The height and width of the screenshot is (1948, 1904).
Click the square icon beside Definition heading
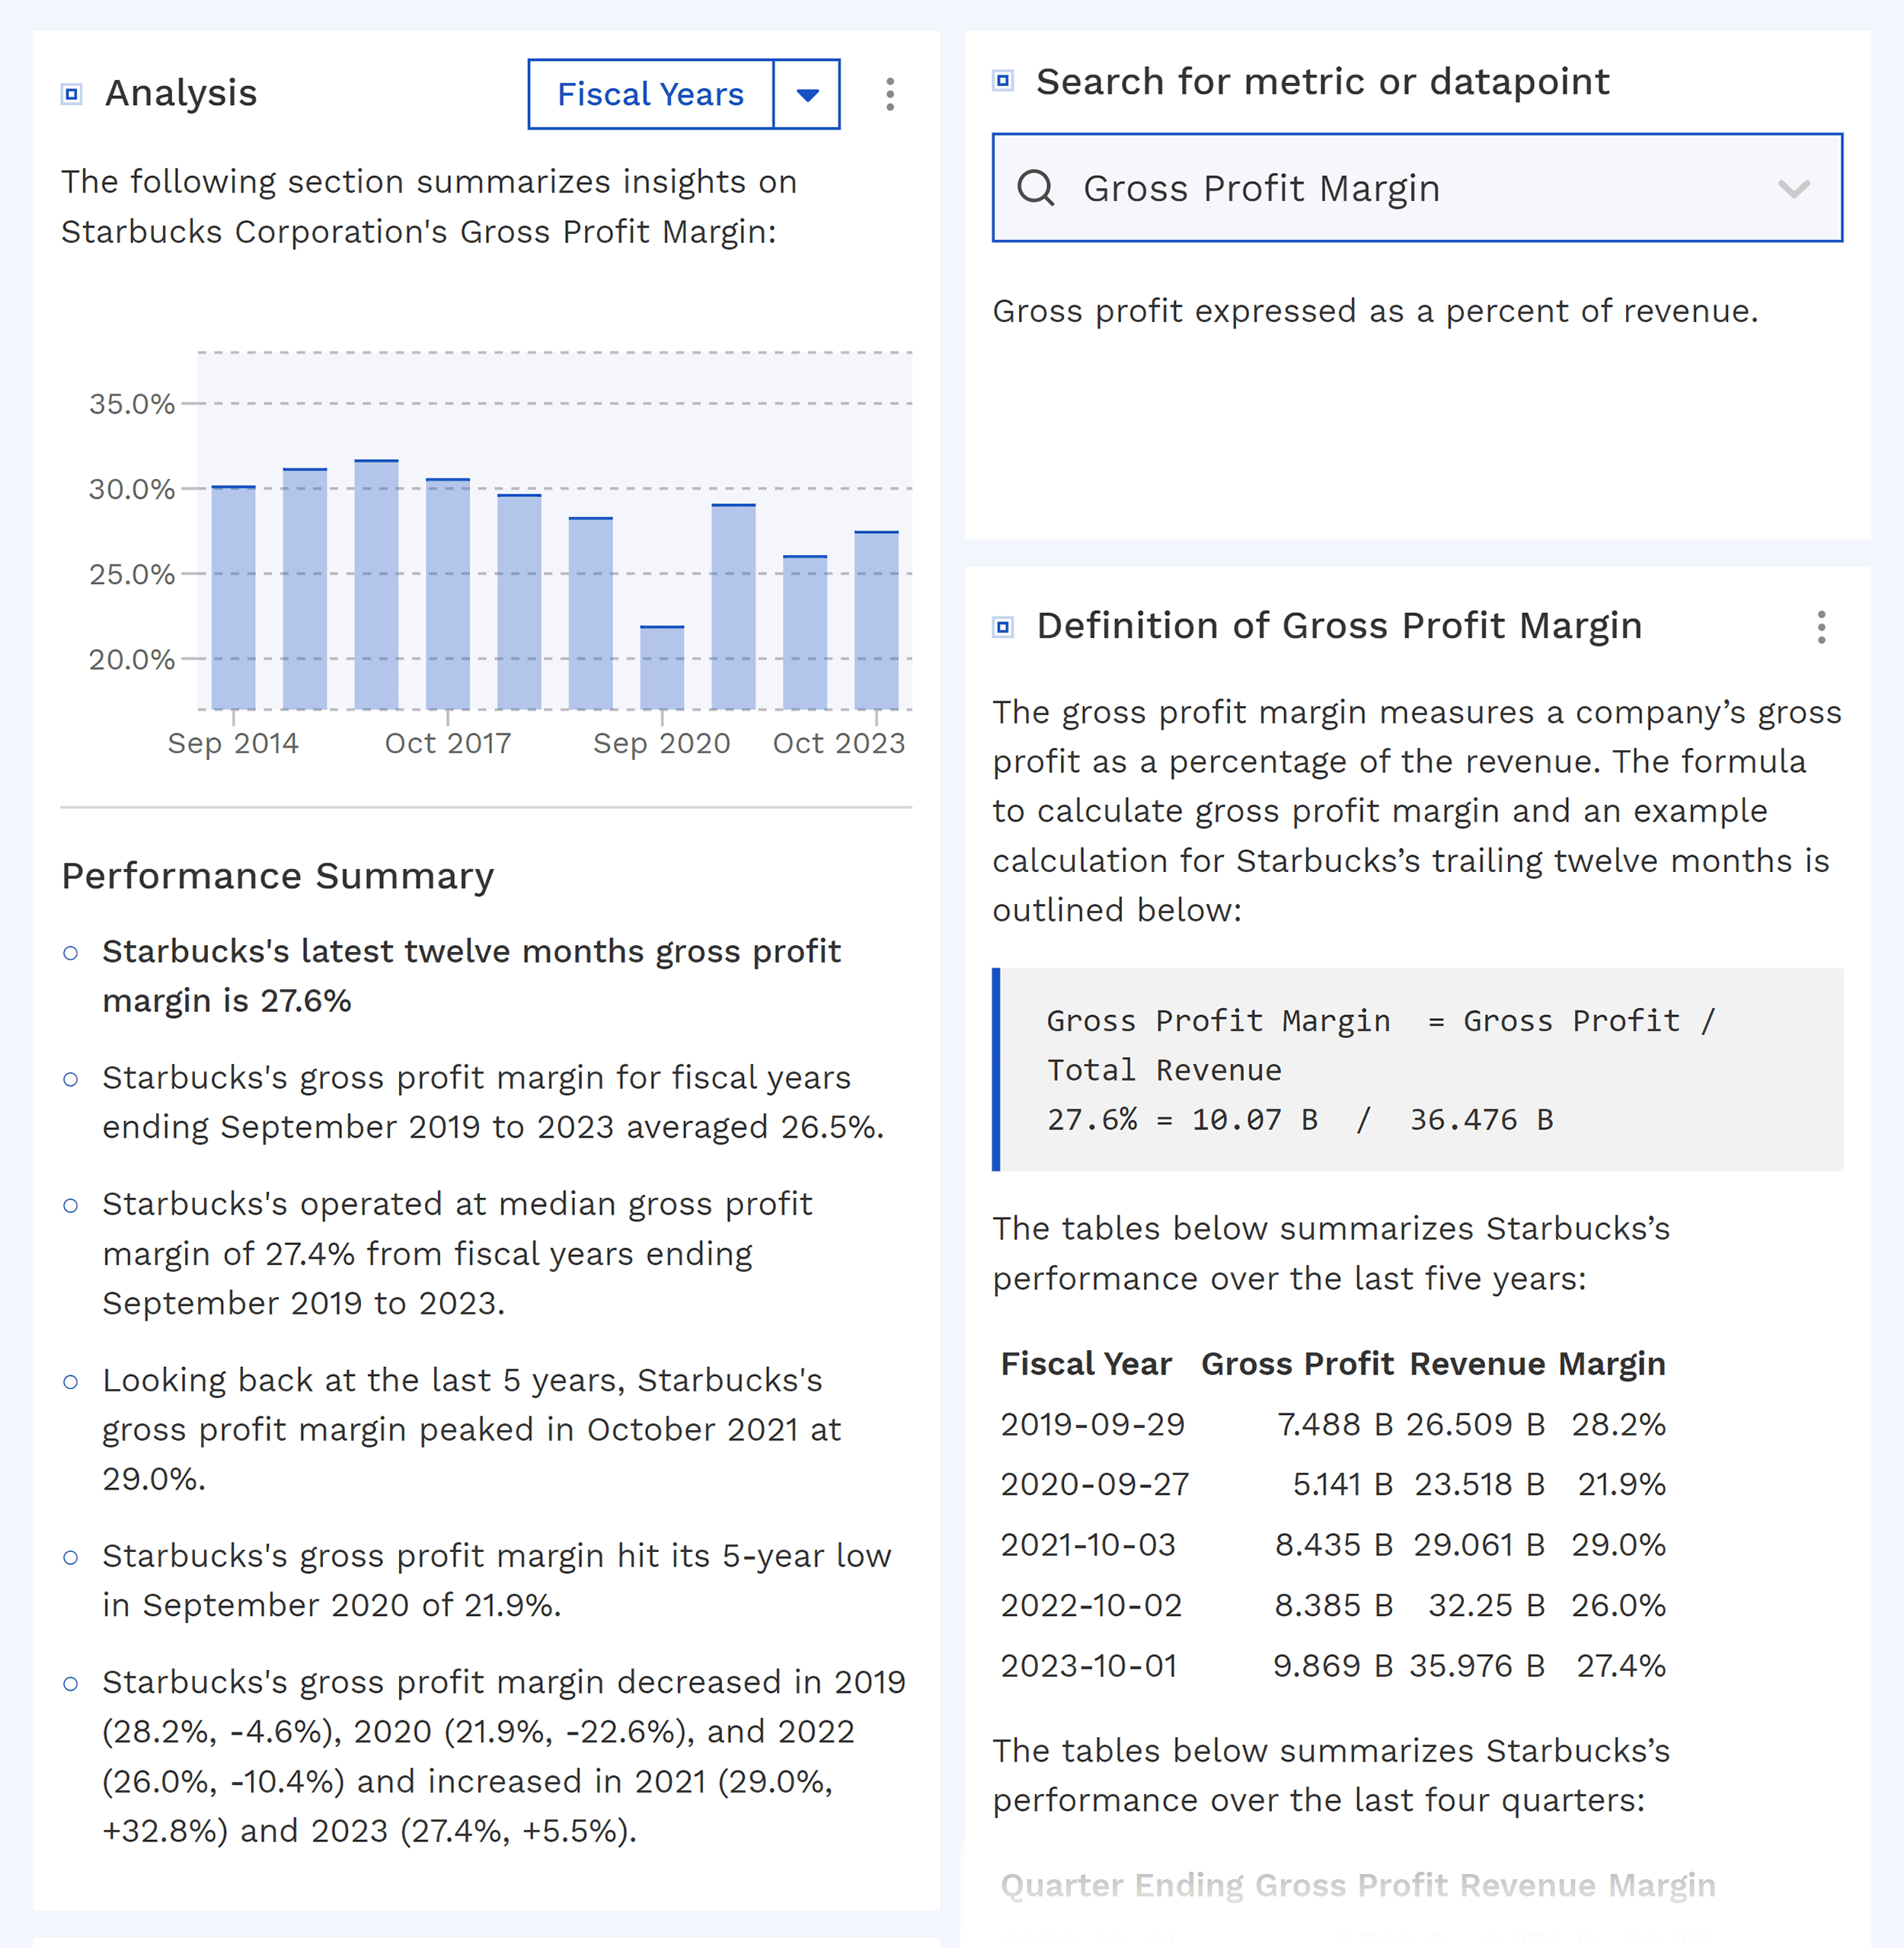tap(1003, 627)
